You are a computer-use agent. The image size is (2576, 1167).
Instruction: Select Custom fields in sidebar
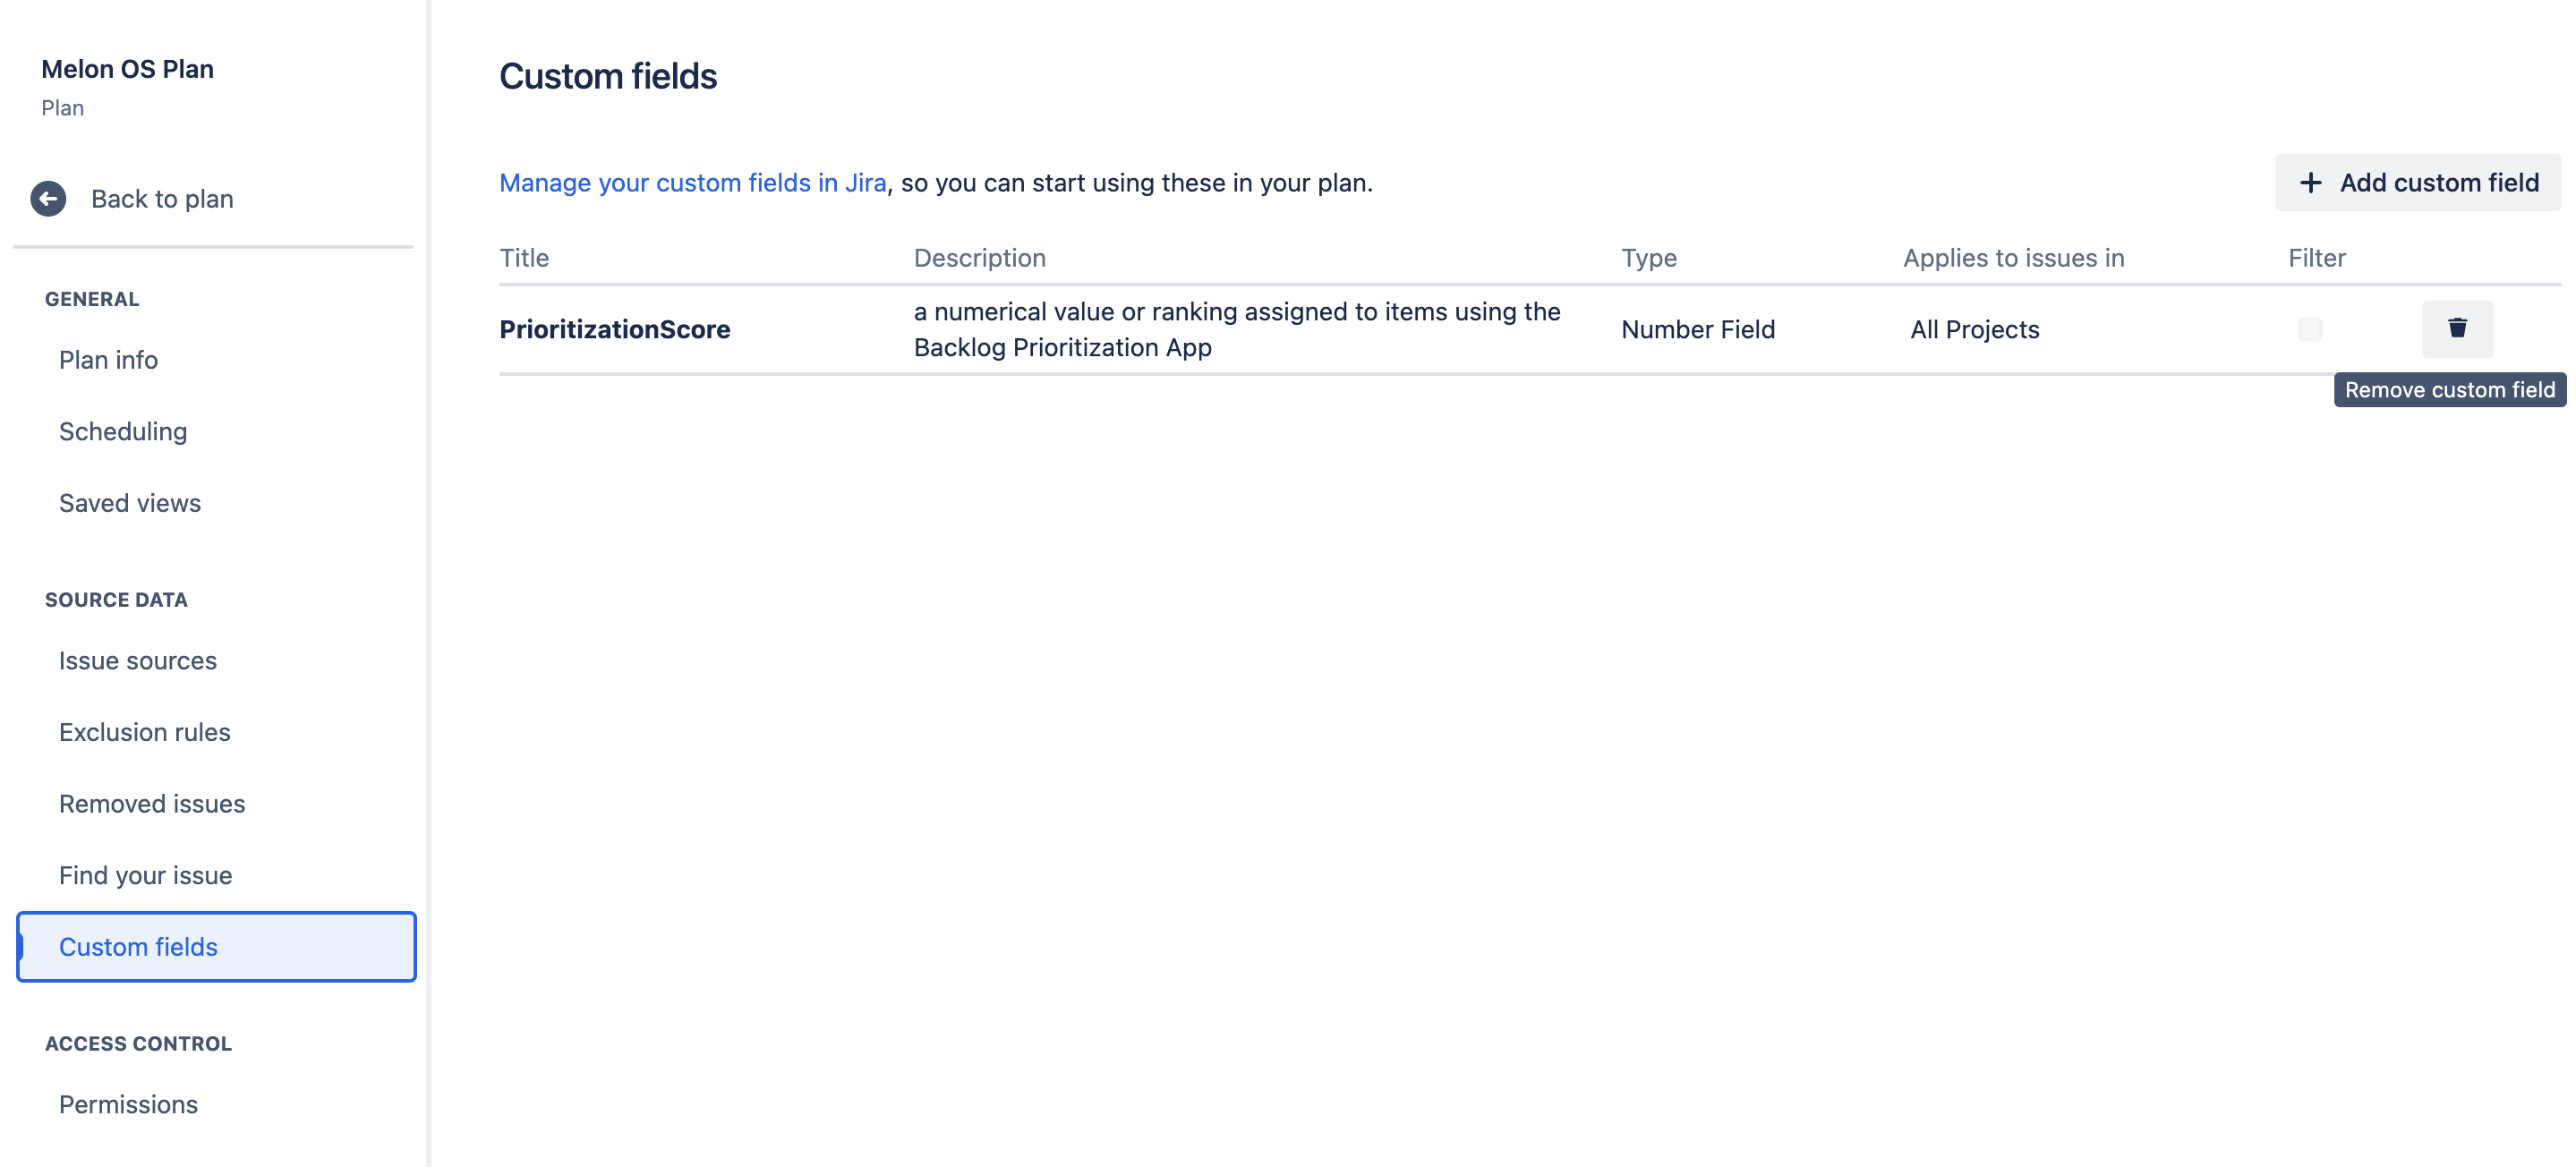138,947
